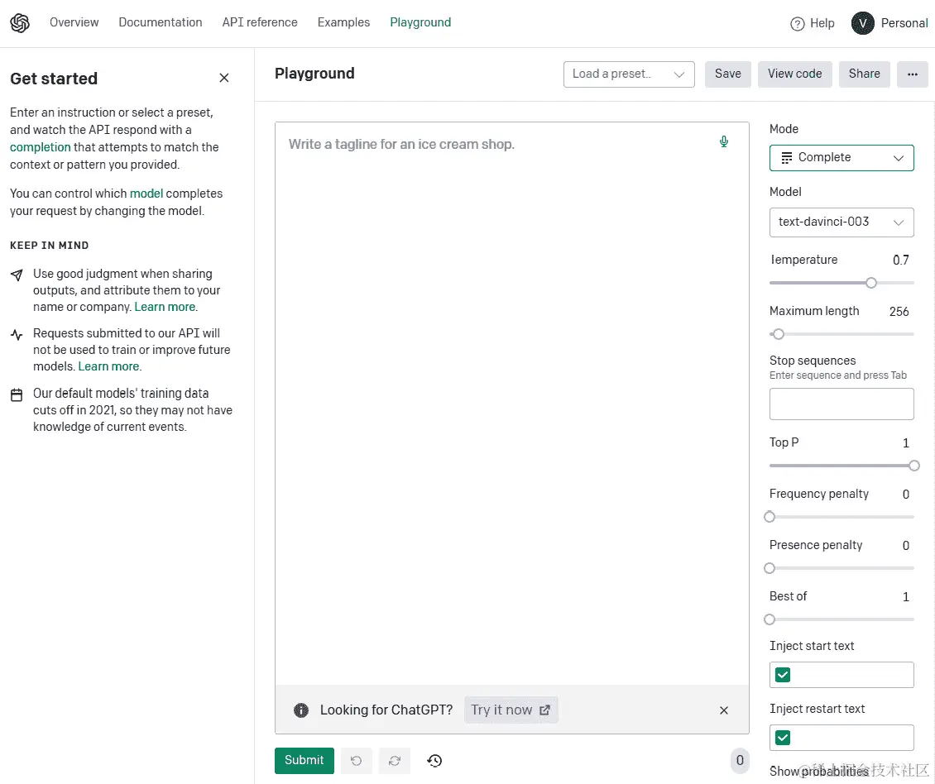Open Help from the top bar

point(812,23)
